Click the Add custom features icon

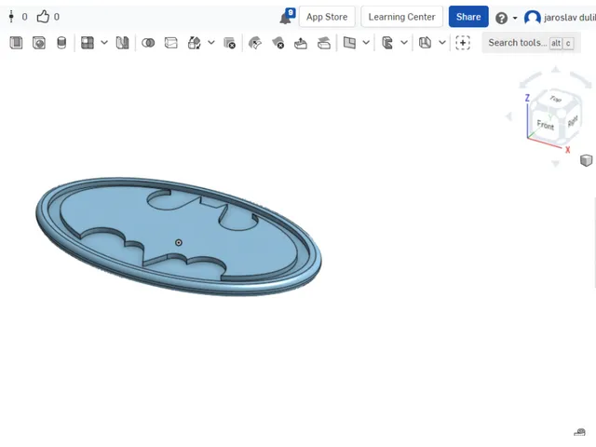463,43
